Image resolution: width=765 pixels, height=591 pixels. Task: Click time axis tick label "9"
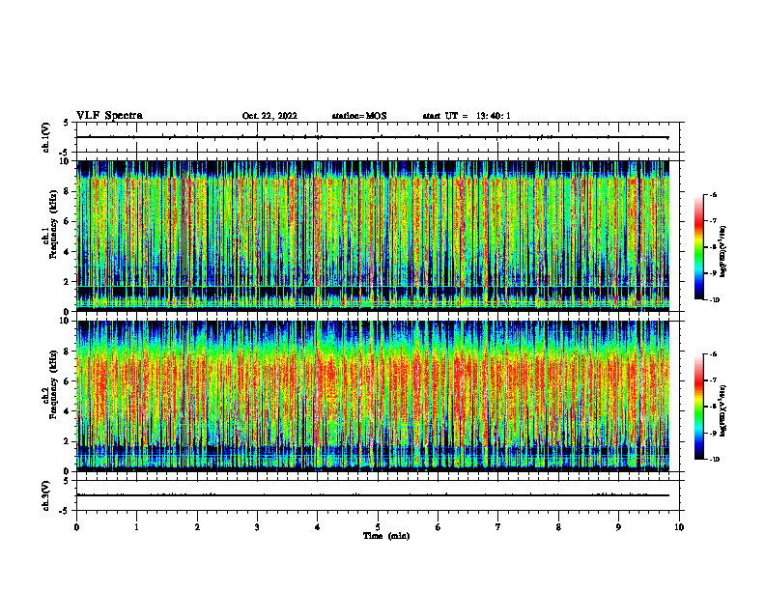(x=618, y=527)
